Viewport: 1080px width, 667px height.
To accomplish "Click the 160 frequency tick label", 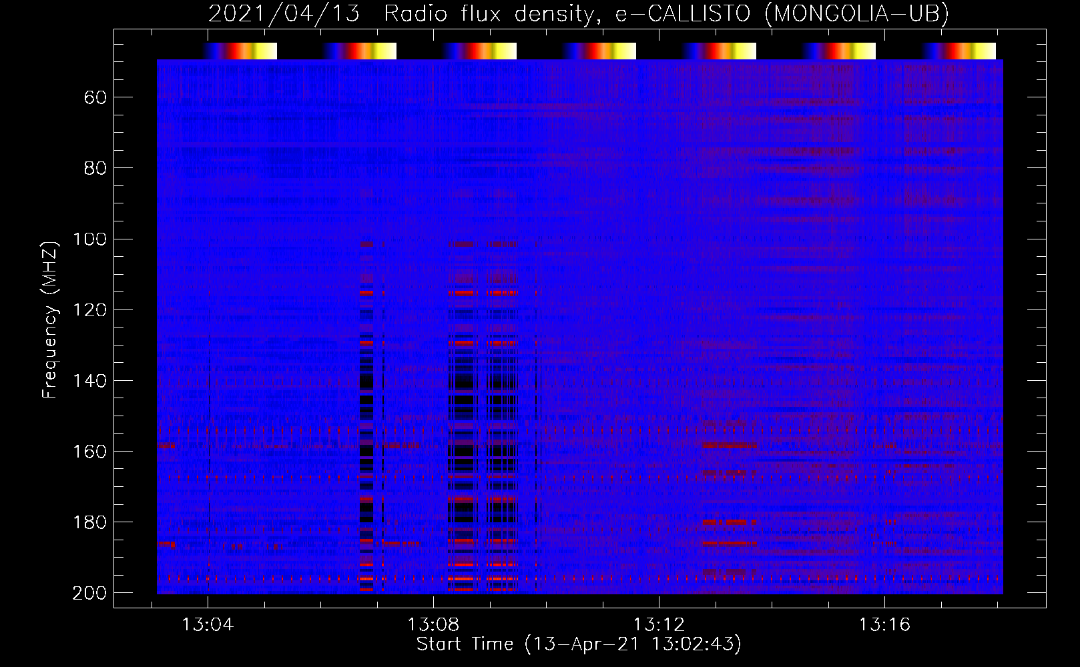I will [90, 452].
